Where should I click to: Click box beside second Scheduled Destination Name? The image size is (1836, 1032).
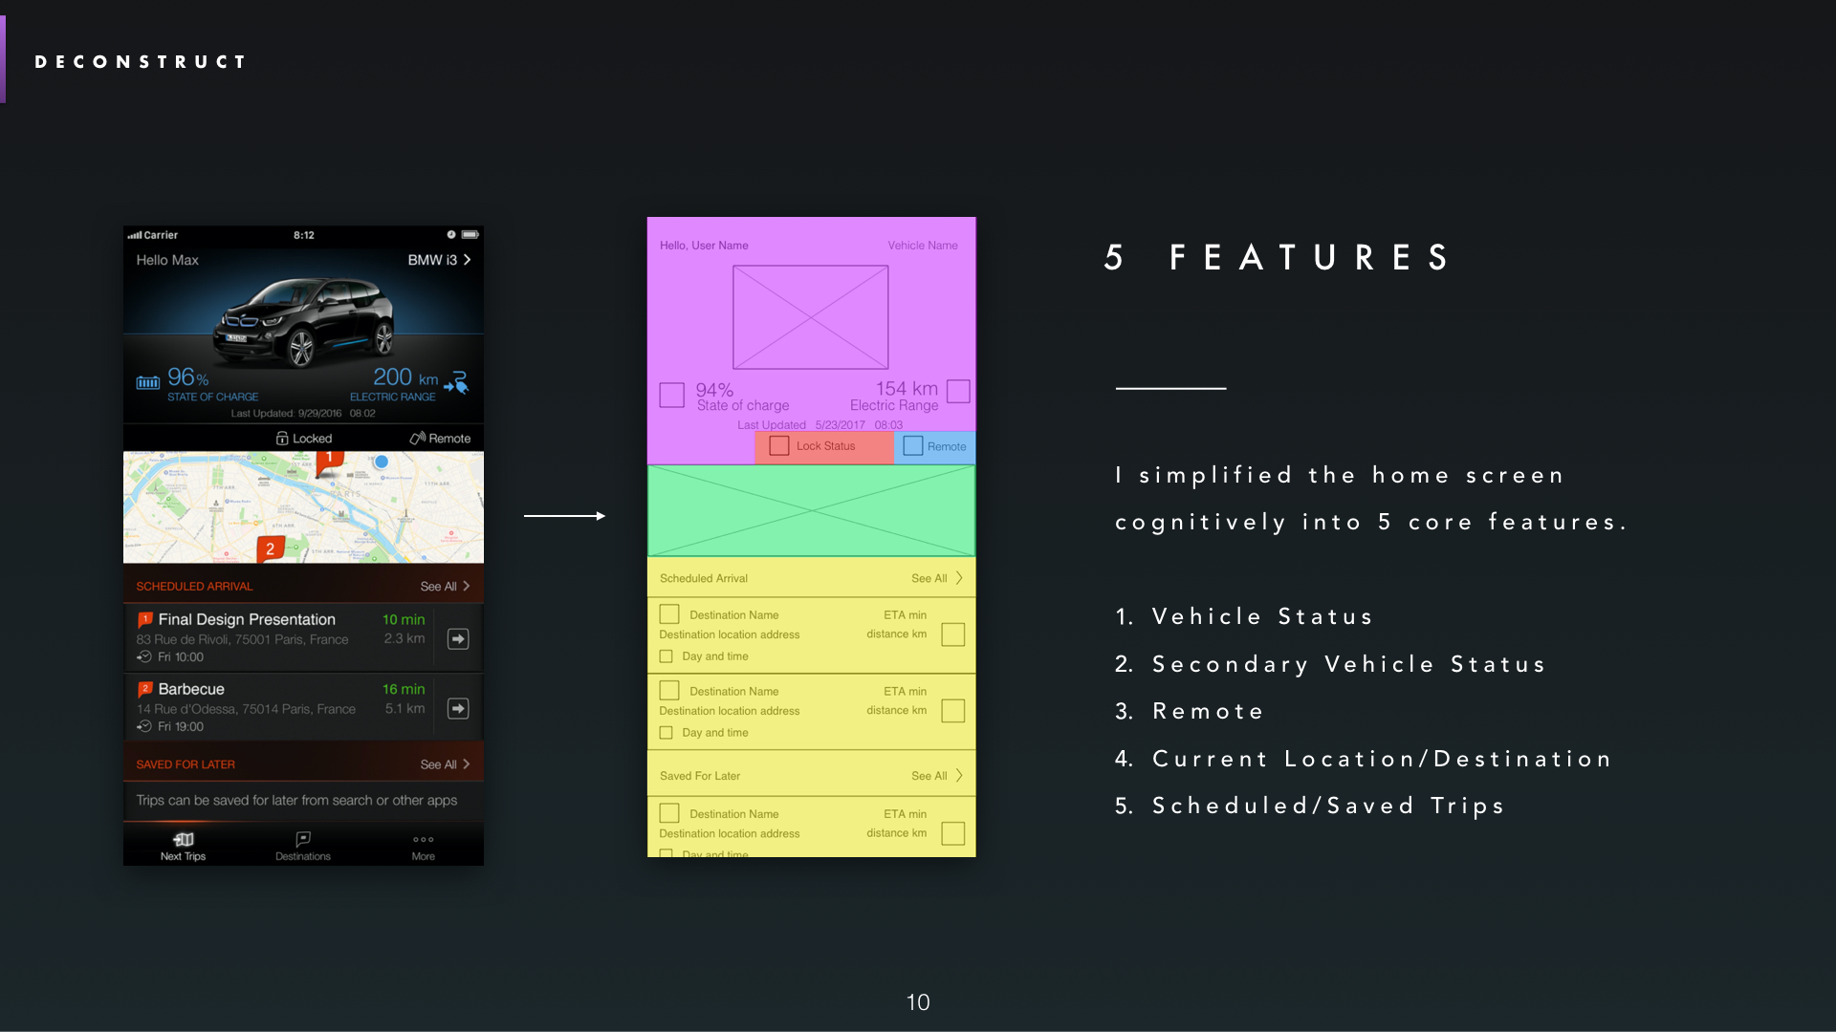[669, 690]
